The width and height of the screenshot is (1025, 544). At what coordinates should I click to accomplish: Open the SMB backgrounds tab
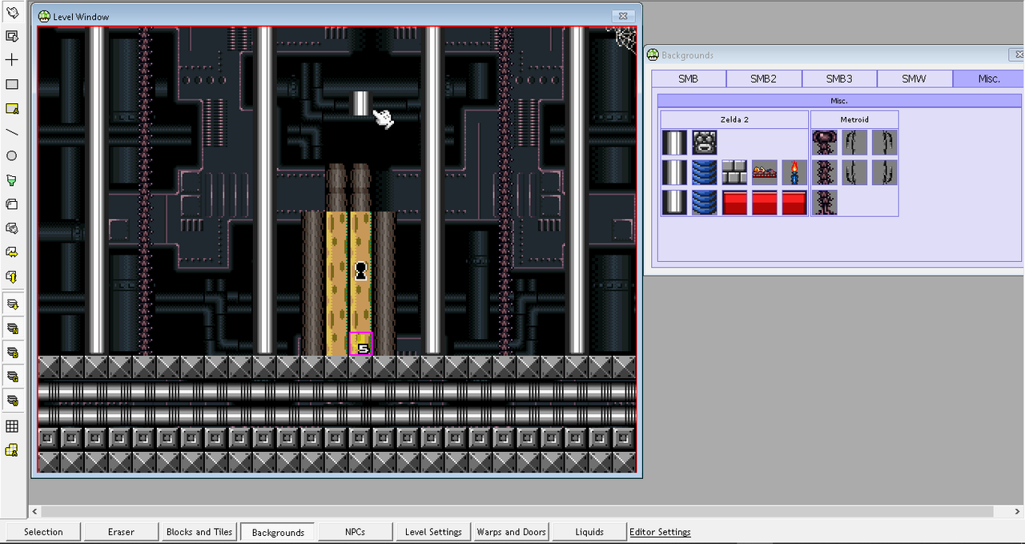(689, 79)
